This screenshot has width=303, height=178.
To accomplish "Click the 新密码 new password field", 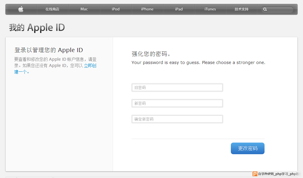I will click(x=177, y=103).
